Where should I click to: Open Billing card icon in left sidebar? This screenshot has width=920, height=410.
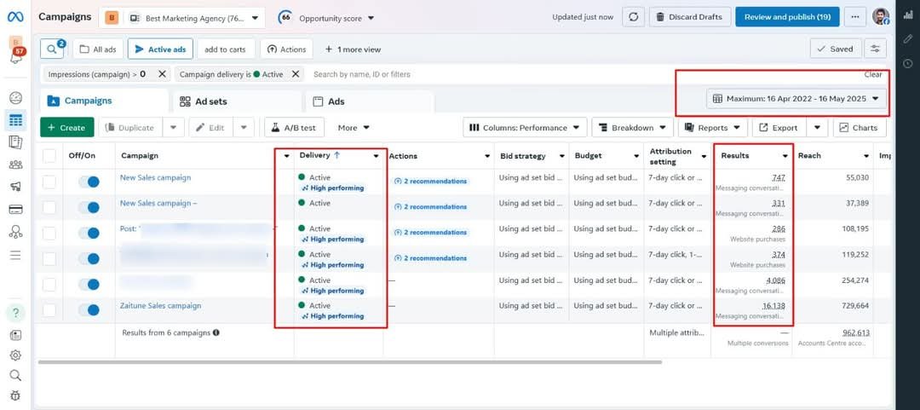[15, 209]
